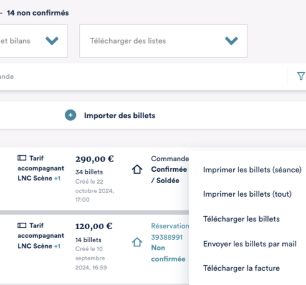Screen dimensions: 306x285
Task: Select Télécharger la facture option
Action: coord(241,268)
